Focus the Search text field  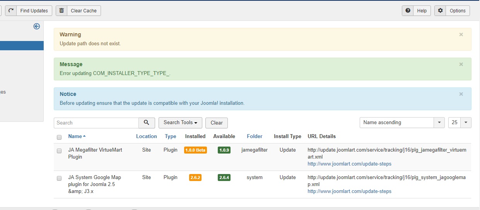click(x=96, y=123)
